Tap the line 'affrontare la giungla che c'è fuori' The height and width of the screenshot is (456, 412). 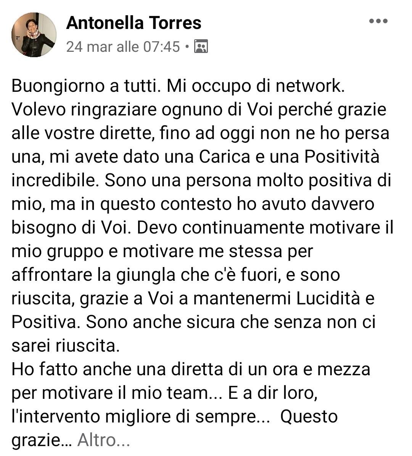[x=175, y=275]
